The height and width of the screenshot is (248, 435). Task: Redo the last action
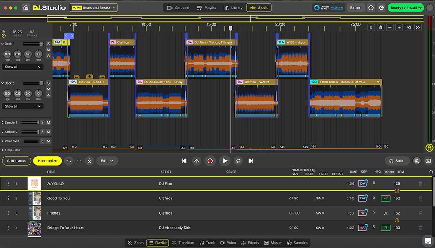click(79, 160)
